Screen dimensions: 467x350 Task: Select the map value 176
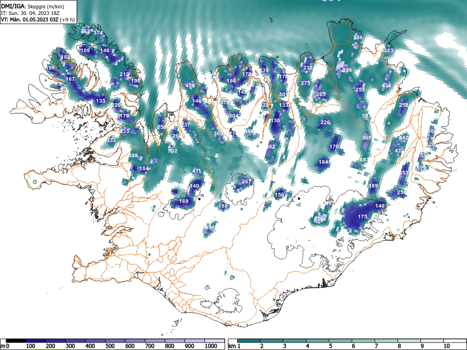[x=125, y=116]
